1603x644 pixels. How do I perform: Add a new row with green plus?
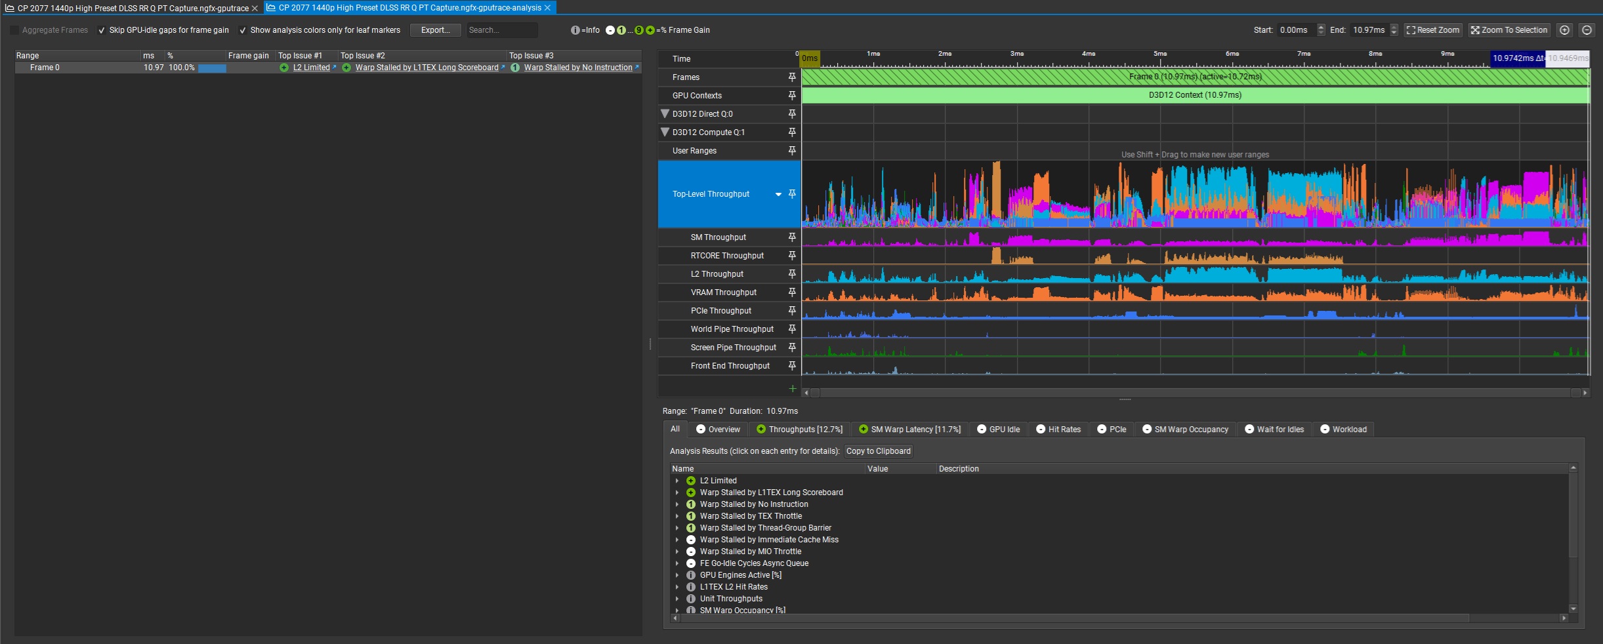[792, 389]
